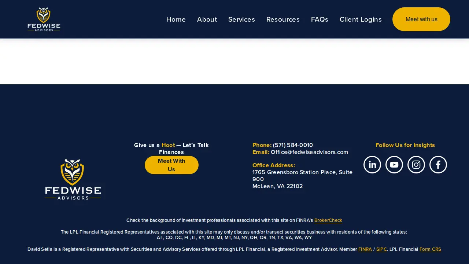The image size is (469, 264).
Task: Open the Facebook page icon
Action: (438, 165)
